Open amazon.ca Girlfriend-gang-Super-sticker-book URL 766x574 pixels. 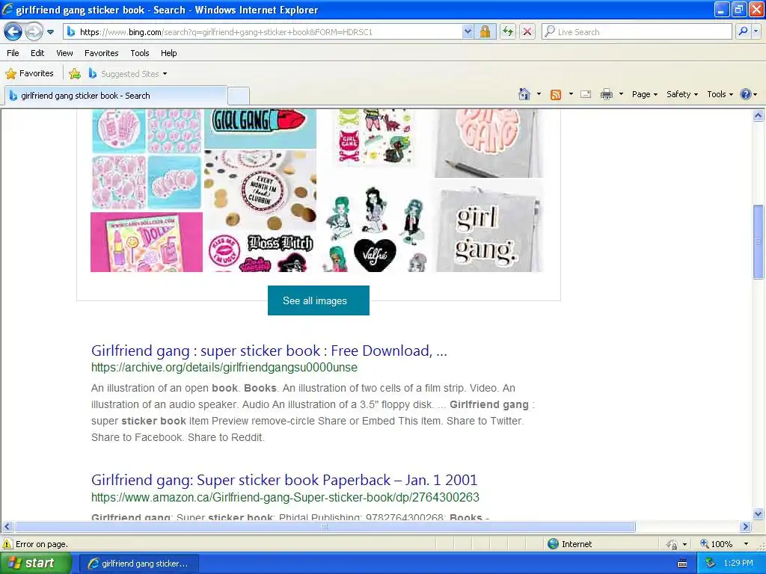point(285,497)
